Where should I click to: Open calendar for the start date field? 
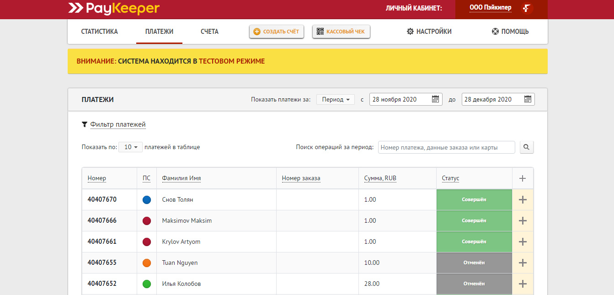pos(435,99)
